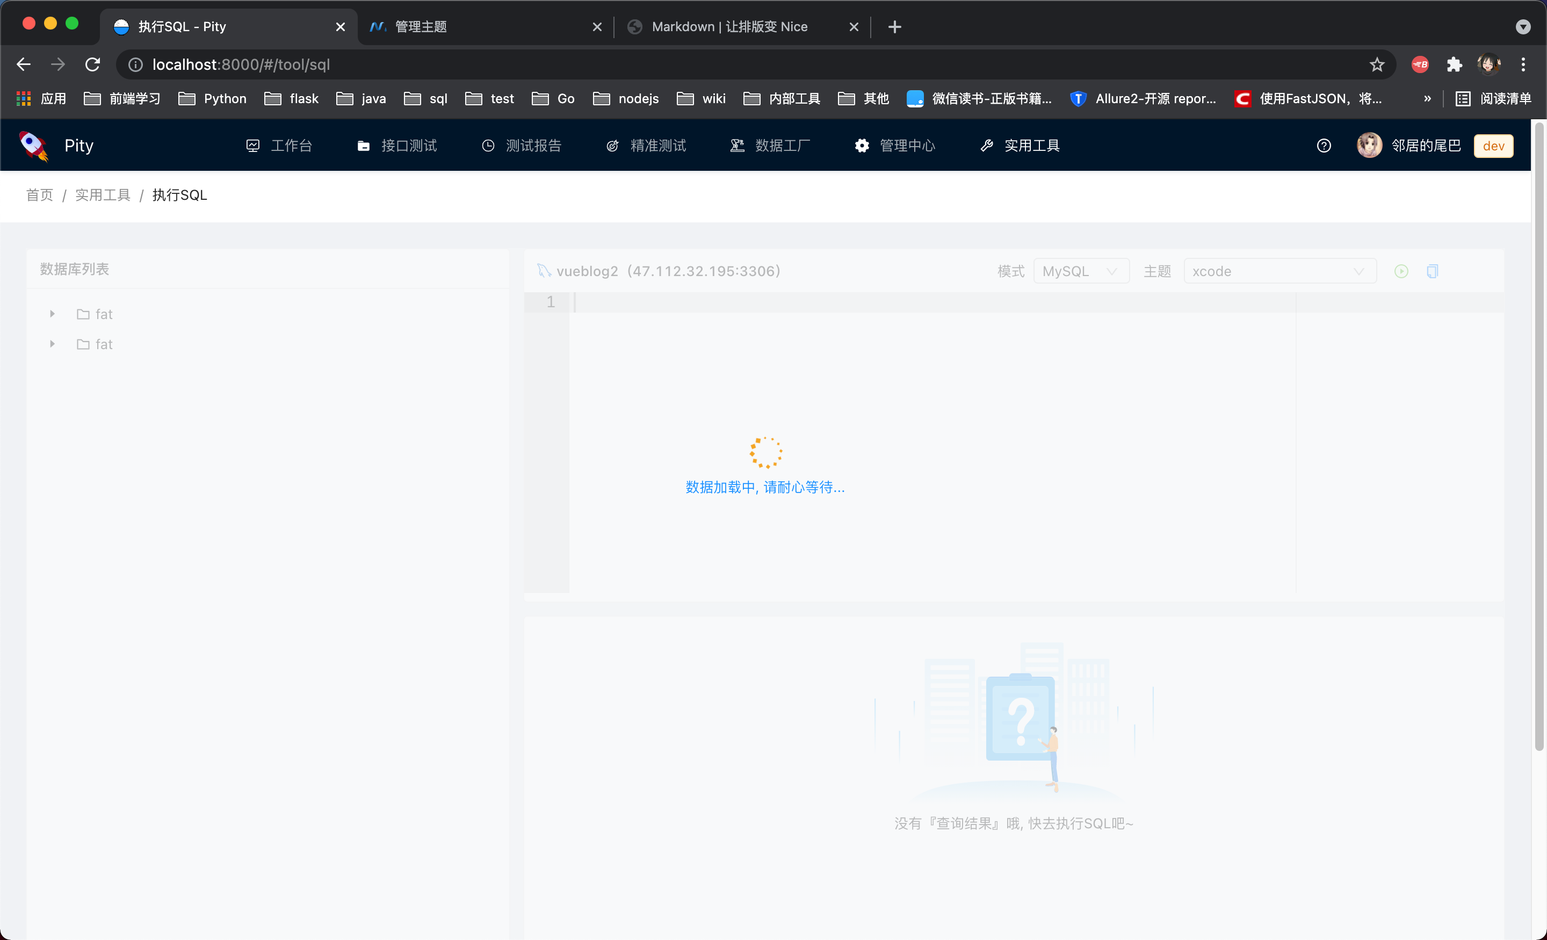Click the site info icon

click(x=135, y=64)
